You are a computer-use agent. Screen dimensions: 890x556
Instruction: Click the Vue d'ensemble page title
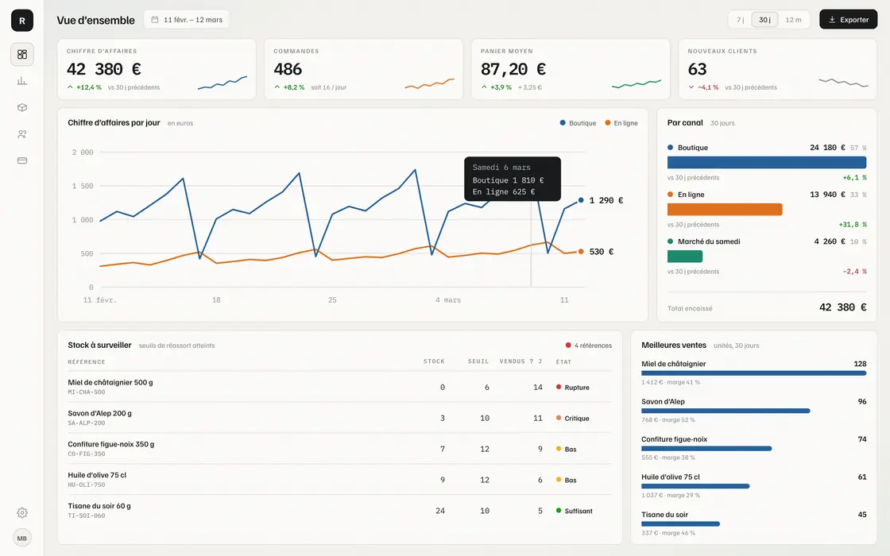(95, 21)
